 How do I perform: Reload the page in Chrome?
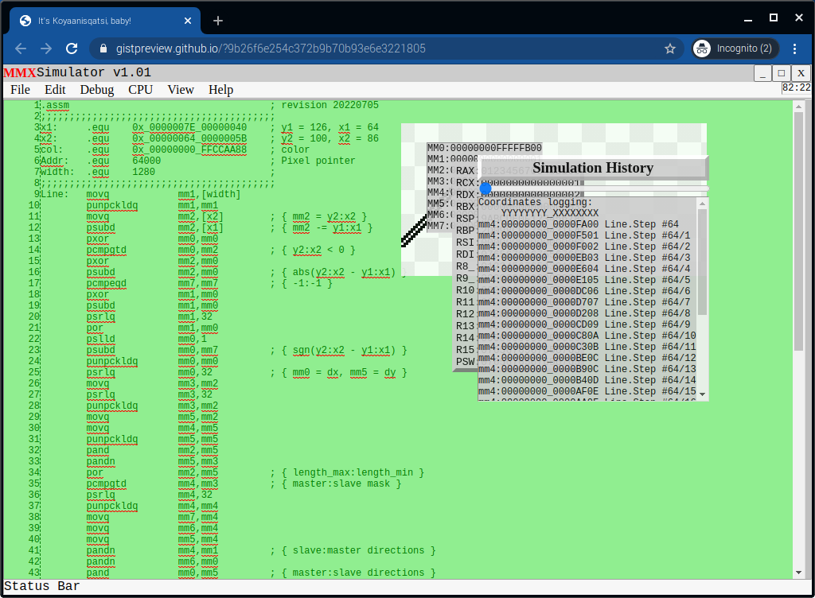tap(72, 49)
